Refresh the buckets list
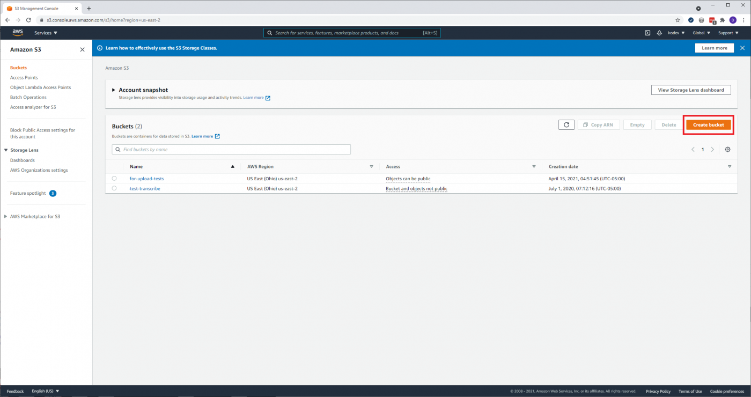This screenshot has height=397, width=751. [x=566, y=124]
